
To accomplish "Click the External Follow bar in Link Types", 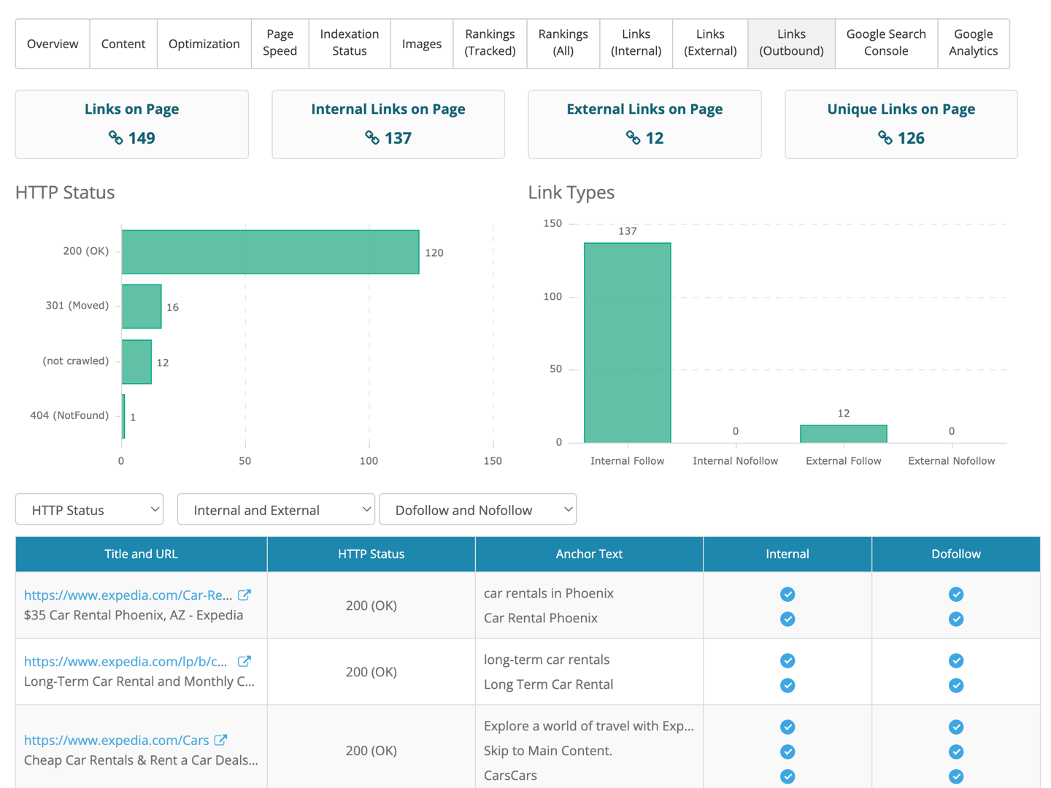I will (x=844, y=433).
